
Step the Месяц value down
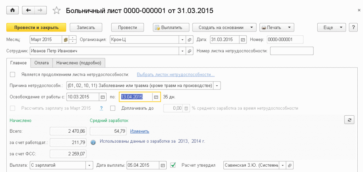point(73,41)
